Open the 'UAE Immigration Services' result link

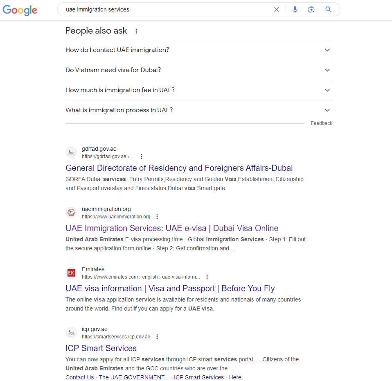click(172, 228)
